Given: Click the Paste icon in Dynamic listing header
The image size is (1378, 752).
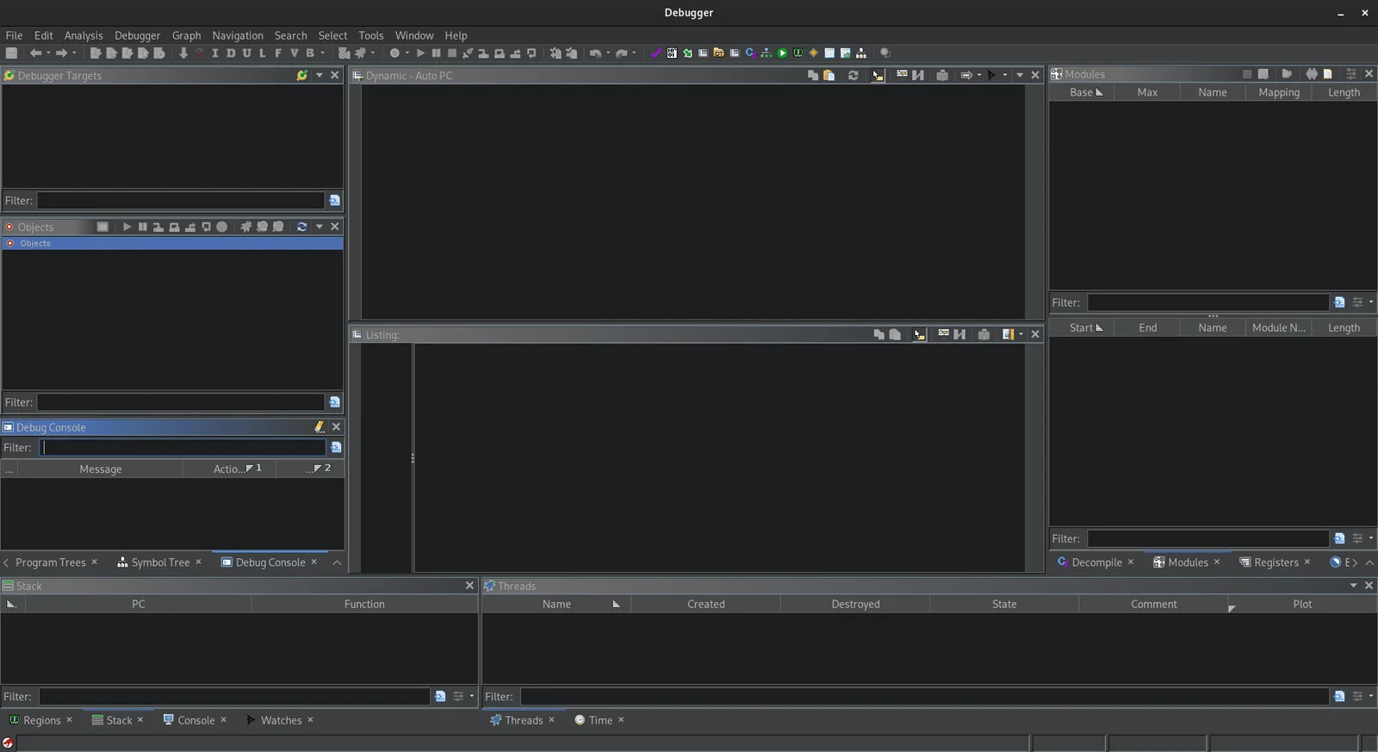Looking at the screenshot, I should coord(829,75).
